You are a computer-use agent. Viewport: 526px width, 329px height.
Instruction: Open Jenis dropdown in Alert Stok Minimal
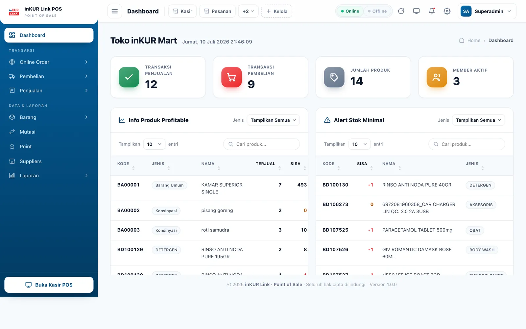click(478, 120)
